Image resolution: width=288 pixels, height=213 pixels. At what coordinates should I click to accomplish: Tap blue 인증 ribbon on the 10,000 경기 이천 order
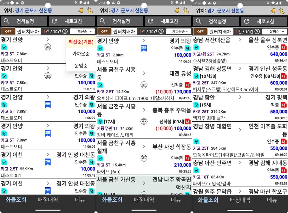click(48, 162)
